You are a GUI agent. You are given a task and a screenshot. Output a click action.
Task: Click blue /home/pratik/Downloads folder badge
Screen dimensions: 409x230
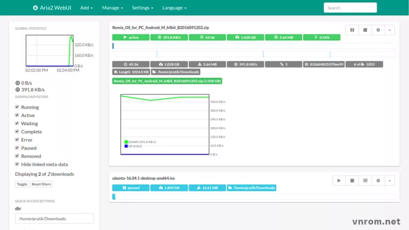(x=252, y=188)
